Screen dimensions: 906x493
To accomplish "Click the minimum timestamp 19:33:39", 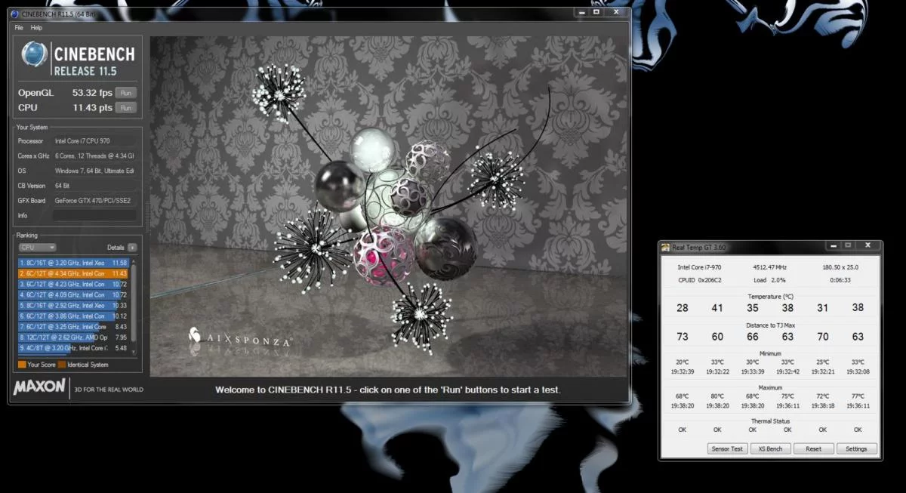I will (x=753, y=371).
